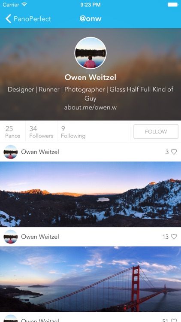Tap Owen Weitzel name above the bridge pano

(x=40, y=237)
